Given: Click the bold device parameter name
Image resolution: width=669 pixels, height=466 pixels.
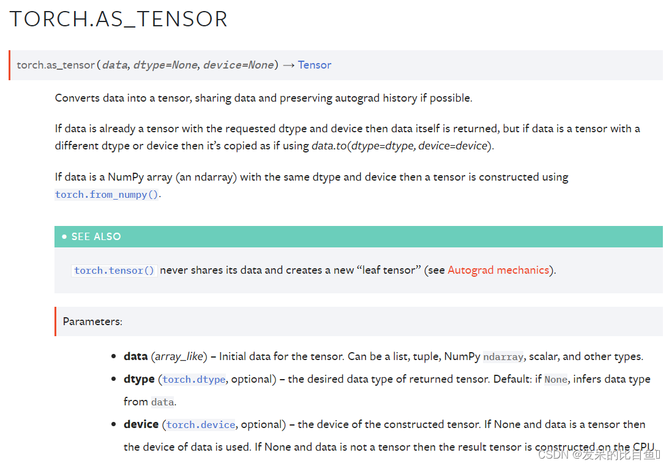Looking at the screenshot, I should point(141,424).
